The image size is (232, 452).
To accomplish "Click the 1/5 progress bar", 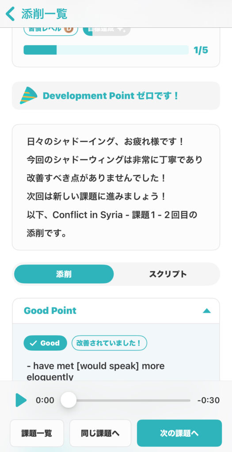I will pos(106,50).
